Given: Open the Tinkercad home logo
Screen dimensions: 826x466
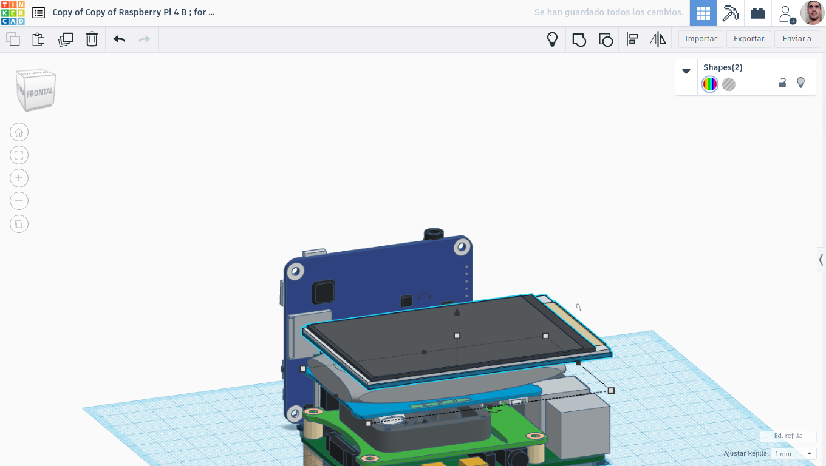Looking at the screenshot, I should click(13, 13).
